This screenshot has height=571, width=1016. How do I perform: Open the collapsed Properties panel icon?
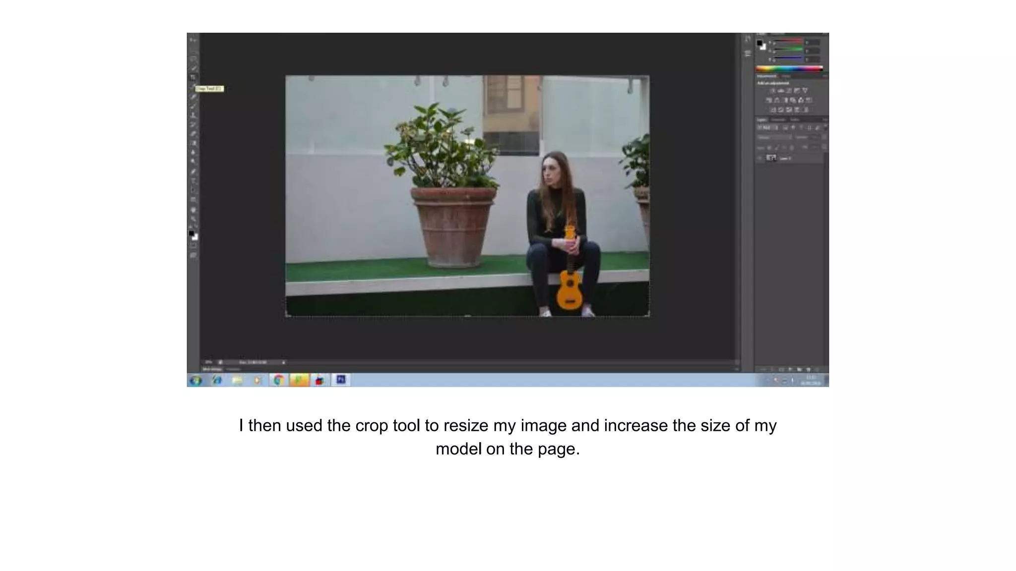(x=748, y=53)
